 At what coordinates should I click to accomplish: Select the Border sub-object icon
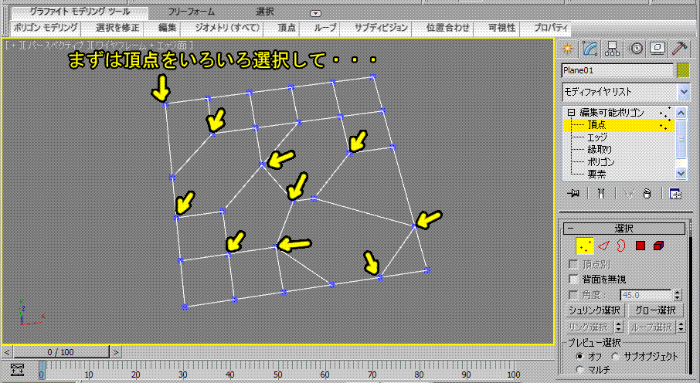(621, 246)
